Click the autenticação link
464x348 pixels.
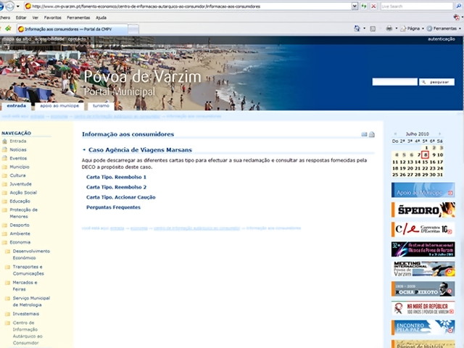442,38
